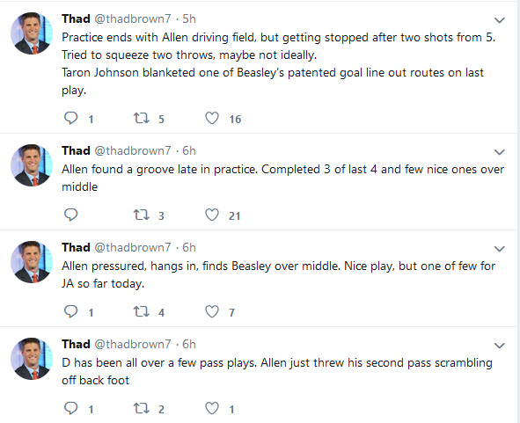Expand the menu on 'found a groove' tweet
Screen dimensions: 520x423
[x=500, y=152]
